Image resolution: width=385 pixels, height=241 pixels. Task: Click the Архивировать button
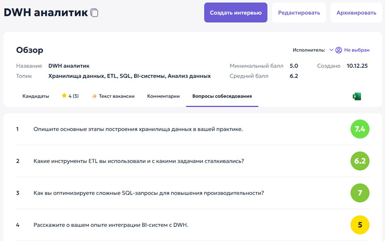point(356,13)
